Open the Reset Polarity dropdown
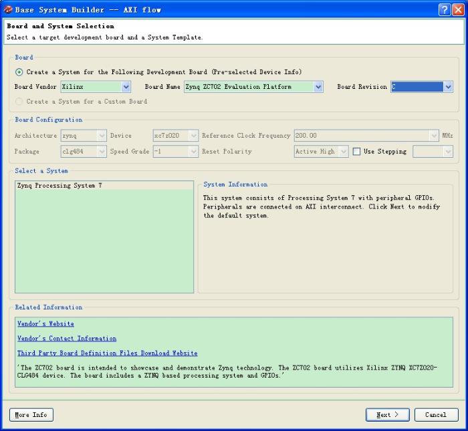Image resolution: width=468 pixels, height=431 pixels. coord(344,152)
